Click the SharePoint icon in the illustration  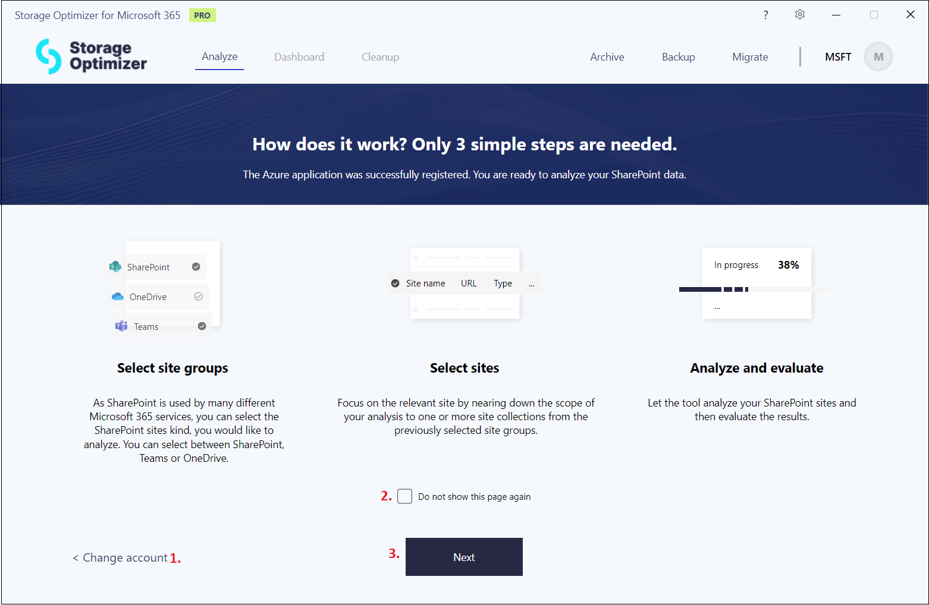point(115,267)
